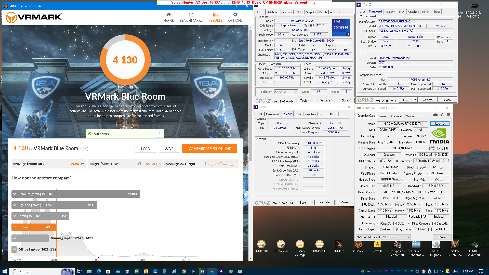This screenshot has width=489, height=275.
Task: Expand the Office laptop (2023) row
Action: (14, 249)
